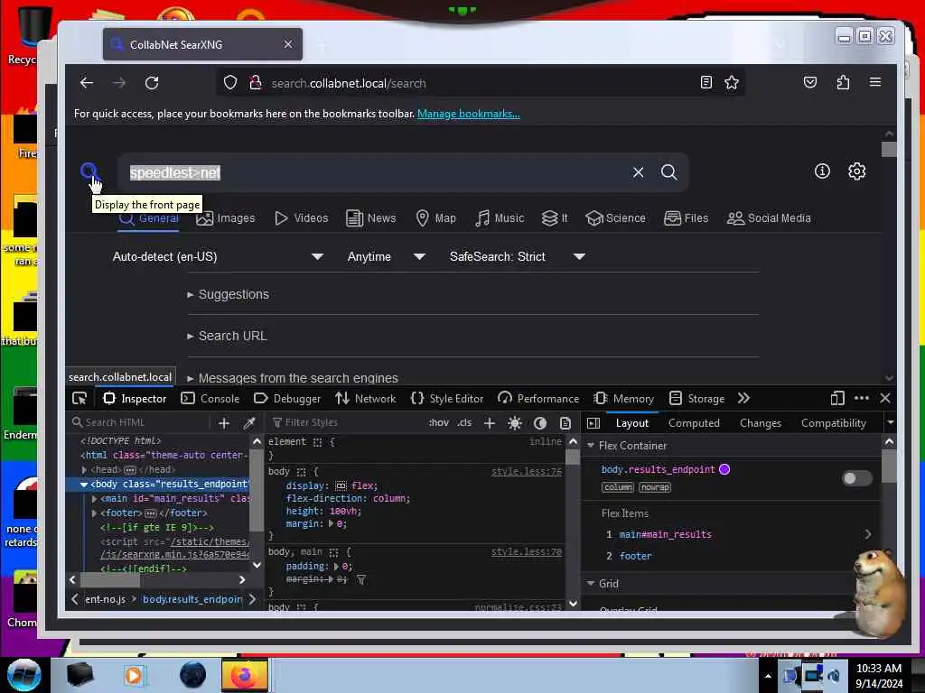
Task: Toggle :hov pseudo-class panel
Action: point(438,422)
